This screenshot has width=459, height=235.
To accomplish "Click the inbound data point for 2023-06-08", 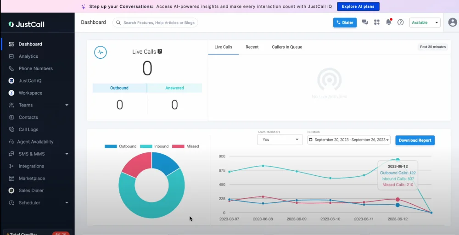I will pos(263,166).
